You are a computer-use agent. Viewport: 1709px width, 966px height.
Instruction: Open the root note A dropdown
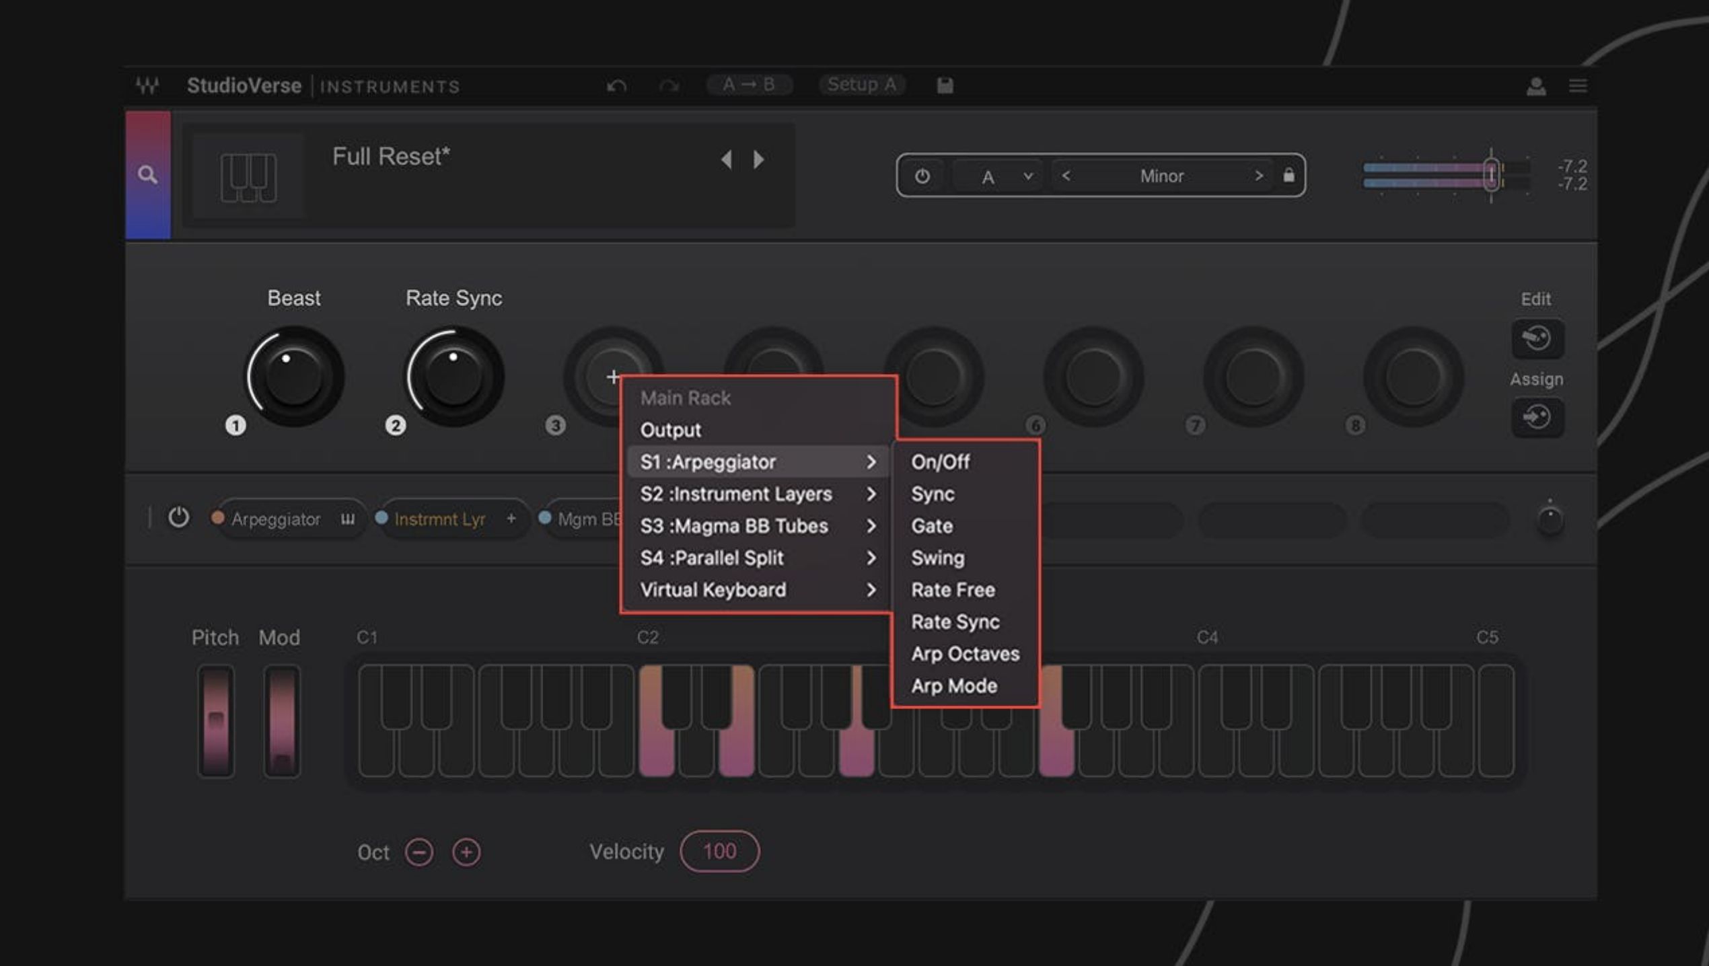[x=998, y=177]
